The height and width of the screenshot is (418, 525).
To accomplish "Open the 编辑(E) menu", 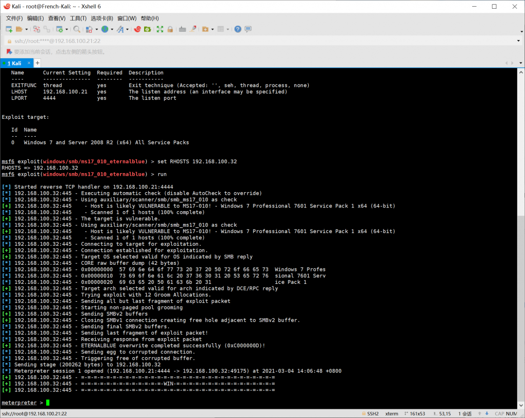I will coord(35,18).
